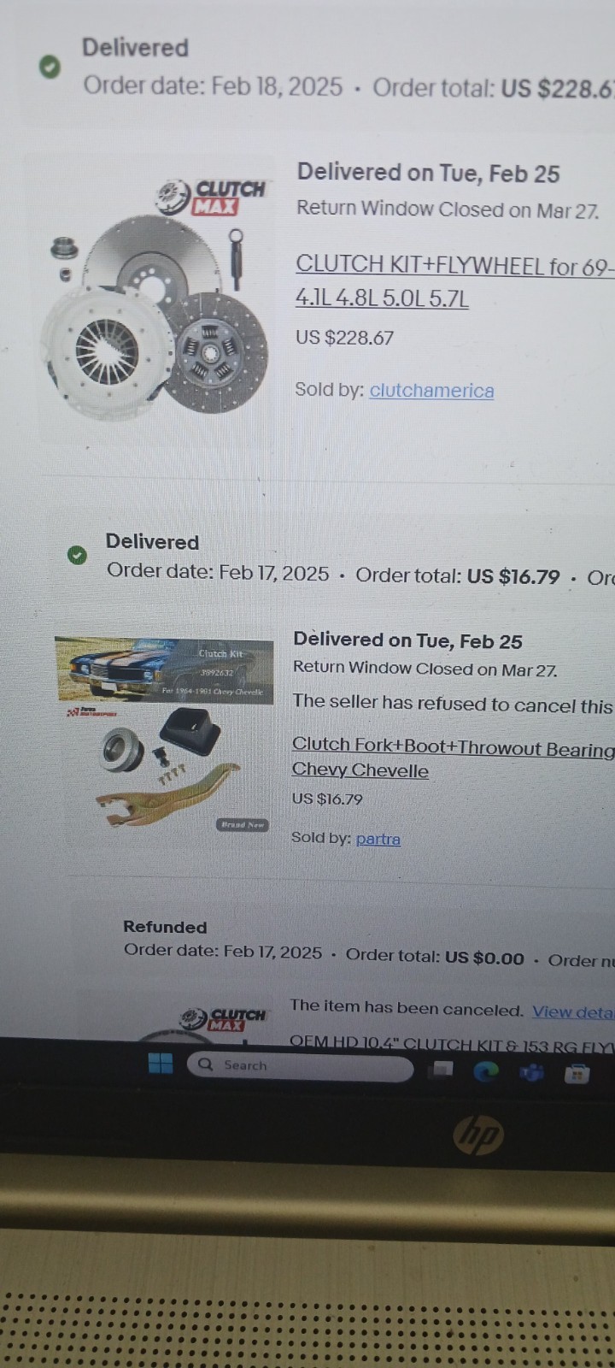This screenshot has width=615, height=1368.
Task: Visit seller partra's profile
Action: 378,839
